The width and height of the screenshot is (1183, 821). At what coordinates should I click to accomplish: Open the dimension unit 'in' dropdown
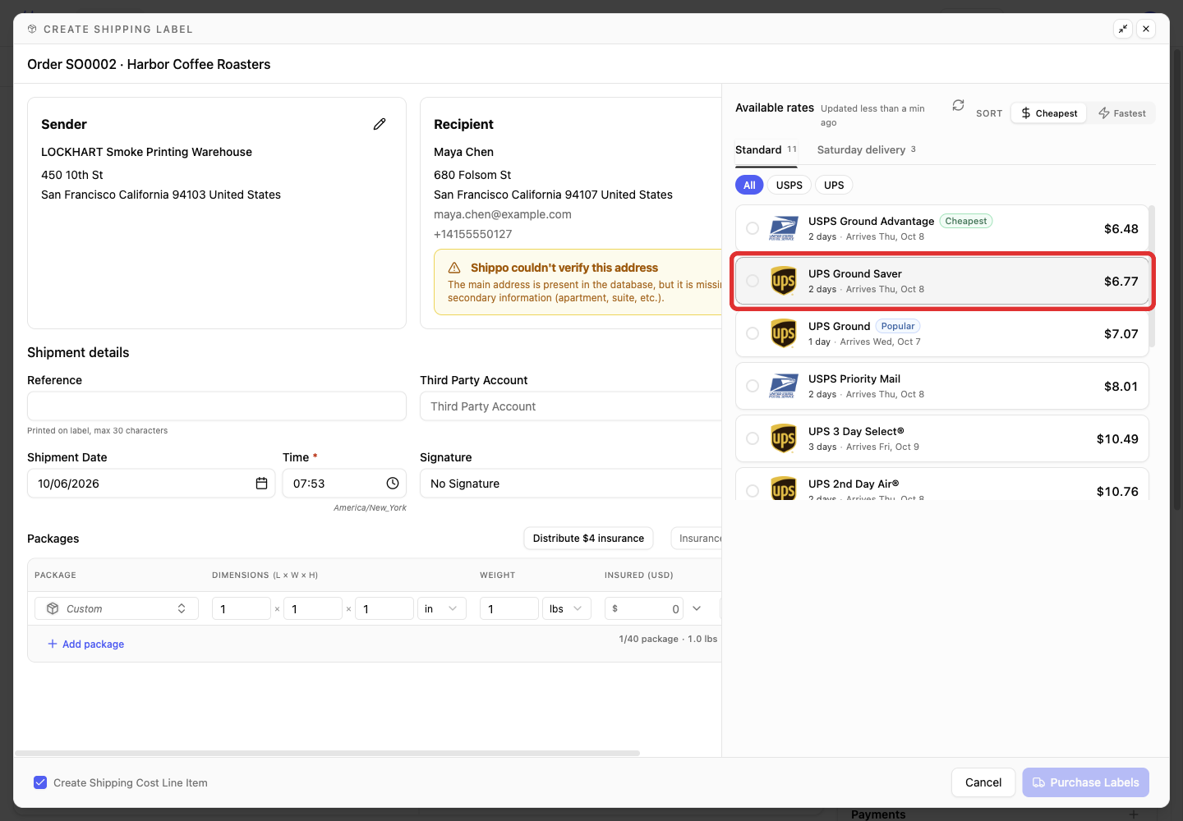click(442, 608)
